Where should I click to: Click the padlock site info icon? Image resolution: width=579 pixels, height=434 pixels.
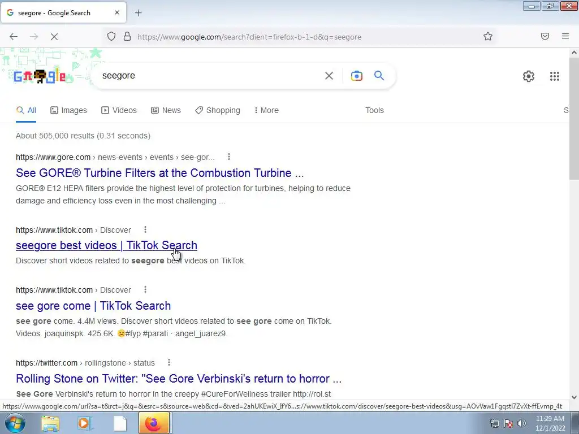(127, 36)
